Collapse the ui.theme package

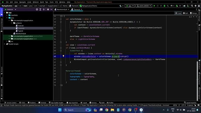(x=12, y=23)
